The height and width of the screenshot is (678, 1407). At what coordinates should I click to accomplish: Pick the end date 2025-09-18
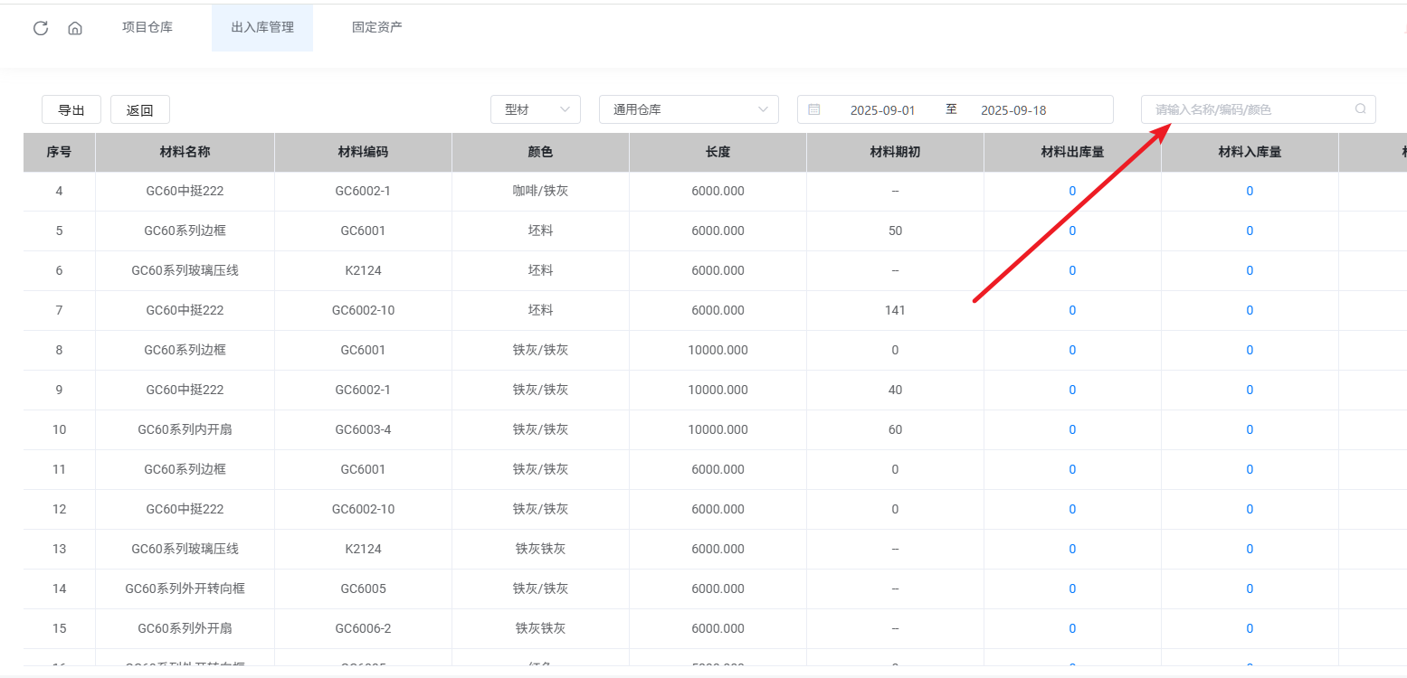tap(1013, 110)
